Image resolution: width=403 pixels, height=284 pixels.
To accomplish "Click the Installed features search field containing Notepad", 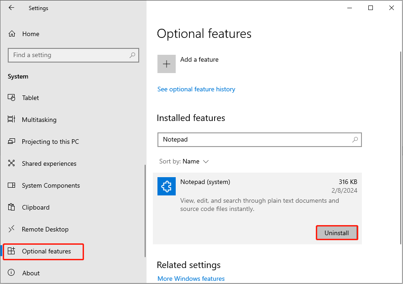I will click(x=260, y=140).
